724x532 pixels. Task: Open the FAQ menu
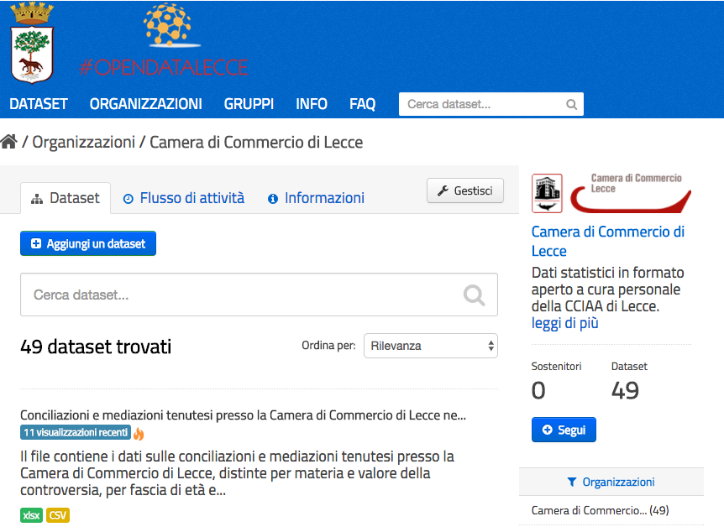(x=363, y=104)
